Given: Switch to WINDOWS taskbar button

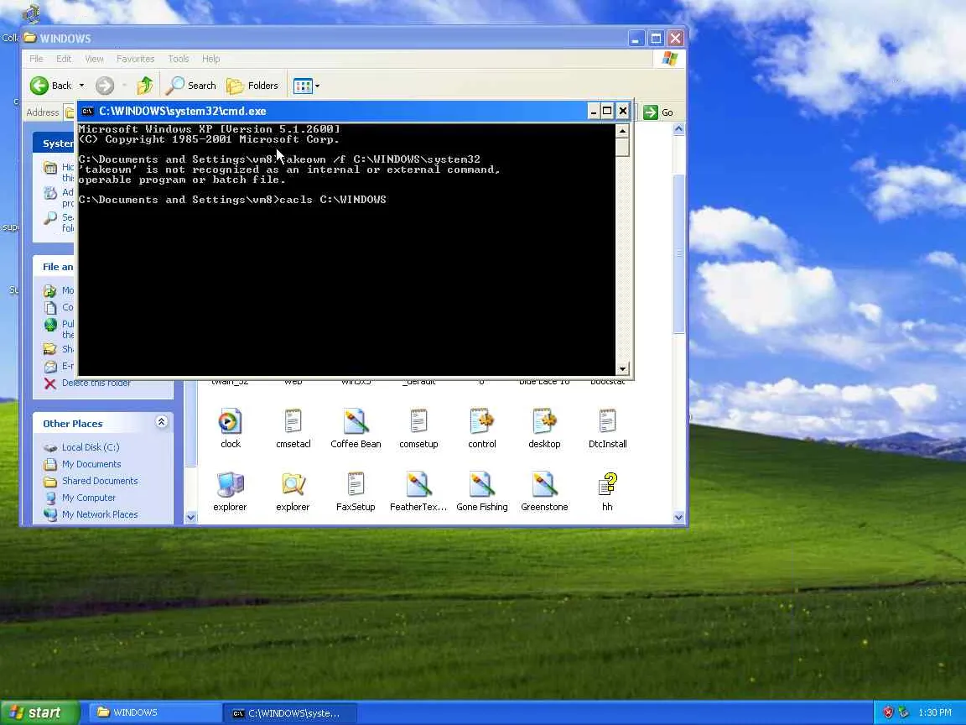Looking at the screenshot, I should point(157,712).
